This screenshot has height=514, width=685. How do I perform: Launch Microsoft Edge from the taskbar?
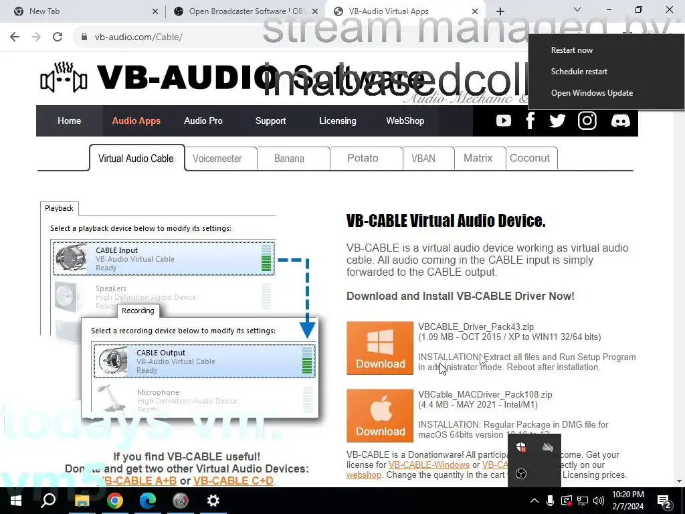click(148, 501)
